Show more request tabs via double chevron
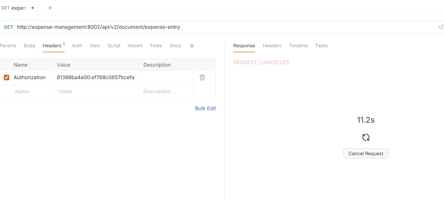Screen dimensions: 444x199 pyautogui.click(x=192, y=46)
